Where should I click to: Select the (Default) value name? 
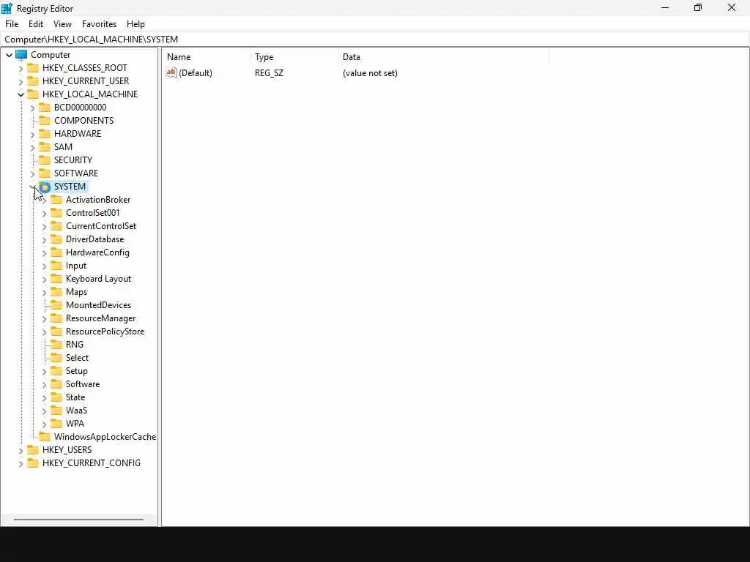click(196, 73)
